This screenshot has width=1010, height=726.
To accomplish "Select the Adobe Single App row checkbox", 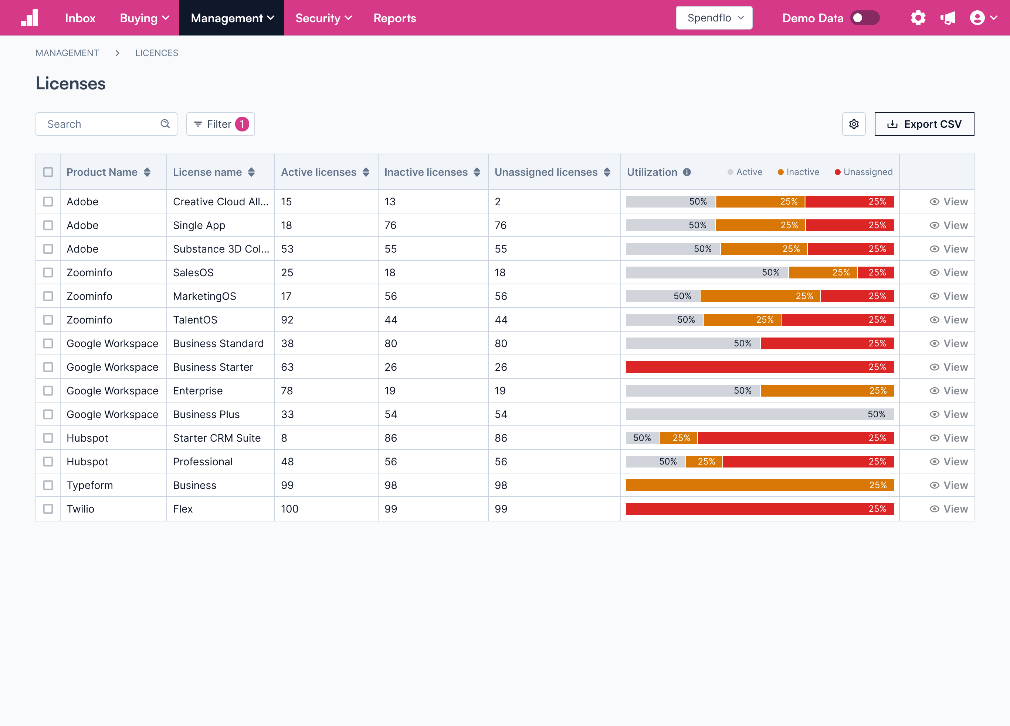I will pos(48,225).
